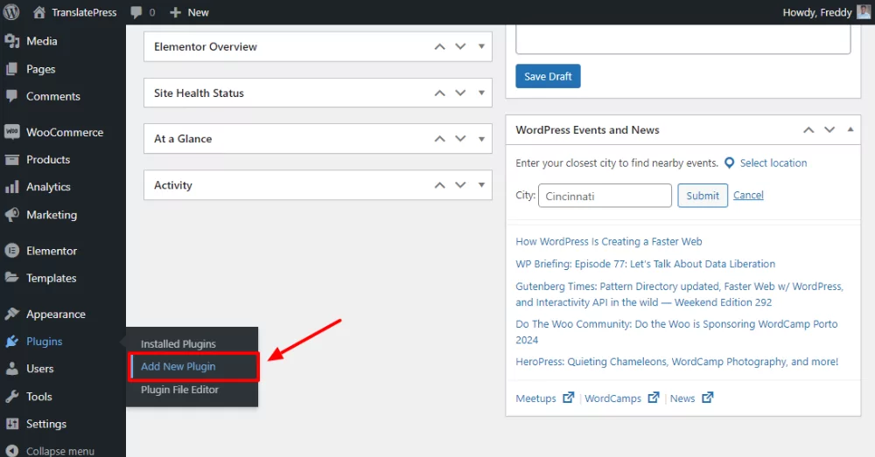875x457 pixels.
Task: Collapse the WordPress Events and News panel
Action: (x=850, y=130)
